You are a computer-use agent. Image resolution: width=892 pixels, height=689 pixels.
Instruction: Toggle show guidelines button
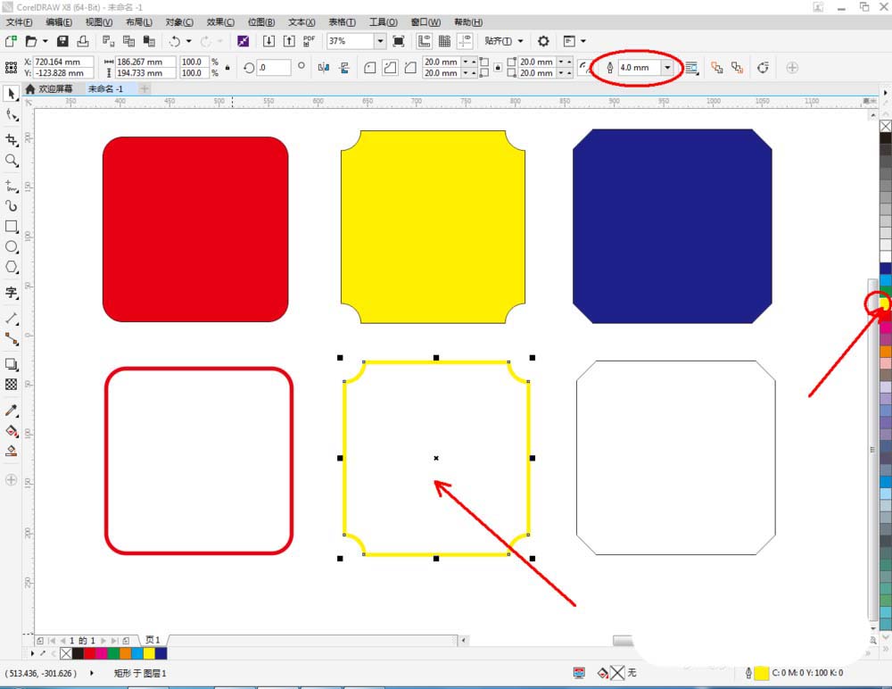point(466,41)
